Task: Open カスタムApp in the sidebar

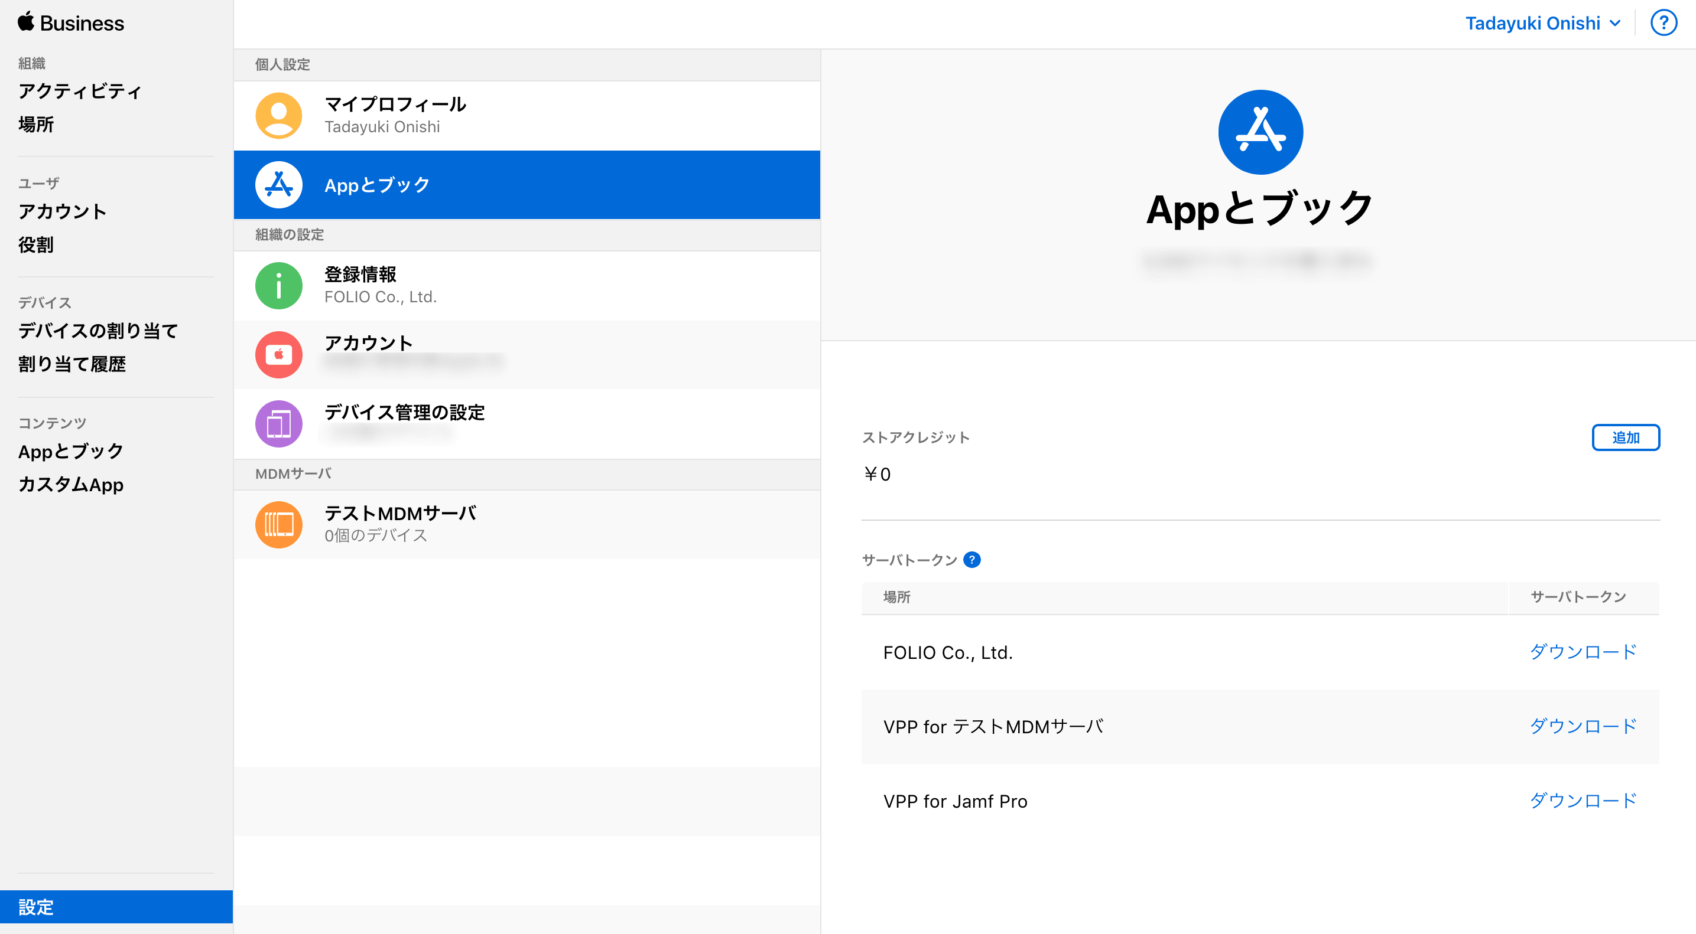Action: coord(70,484)
